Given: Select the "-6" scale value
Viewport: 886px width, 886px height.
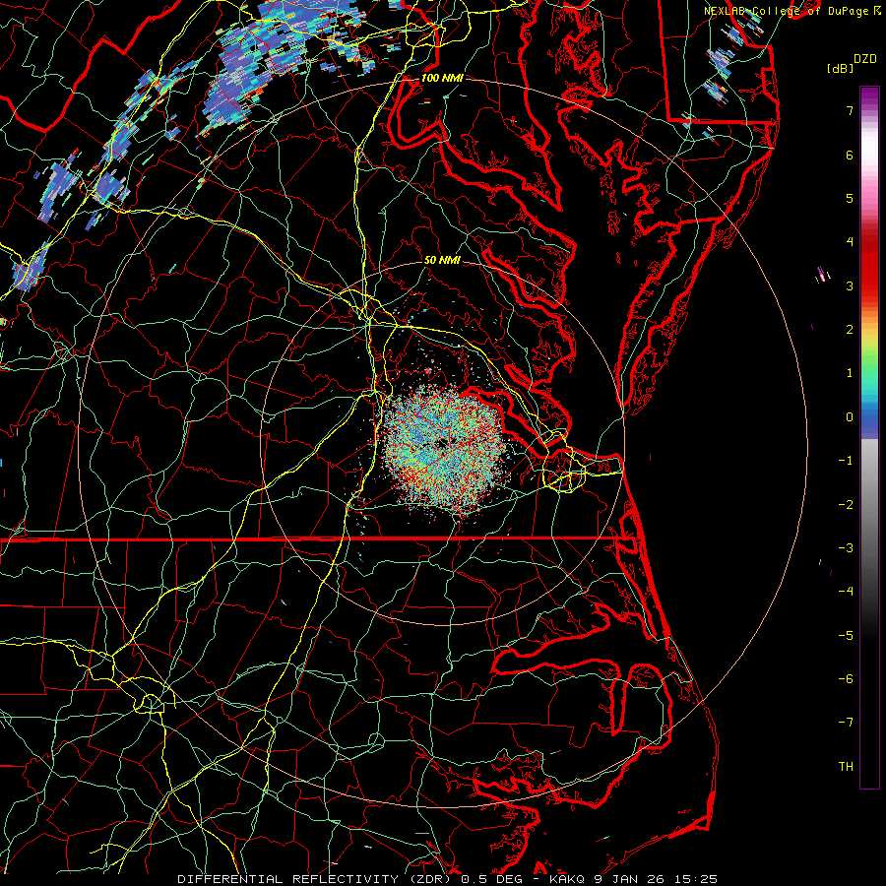Looking at the screenshot, I should 846,679.
